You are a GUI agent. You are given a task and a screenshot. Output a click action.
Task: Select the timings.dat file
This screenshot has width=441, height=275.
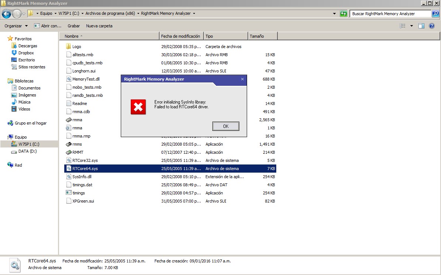(82, 185)
